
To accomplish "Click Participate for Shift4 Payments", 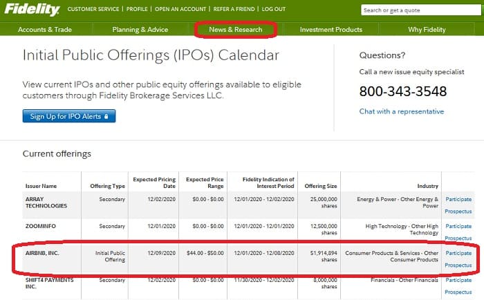I will pos(458,280).
